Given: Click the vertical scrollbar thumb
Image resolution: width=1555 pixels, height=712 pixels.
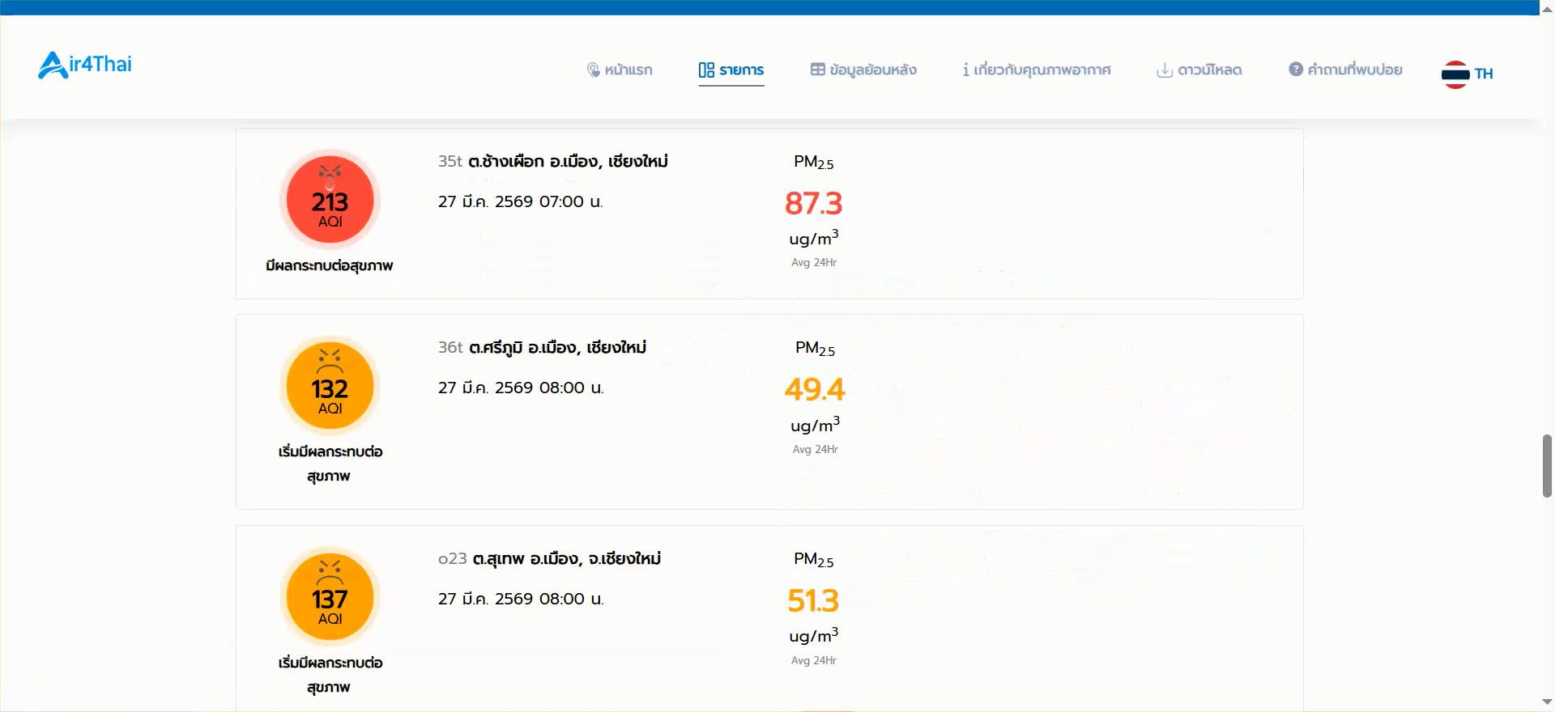Looking at the screenshot, I should [1547, 466].
